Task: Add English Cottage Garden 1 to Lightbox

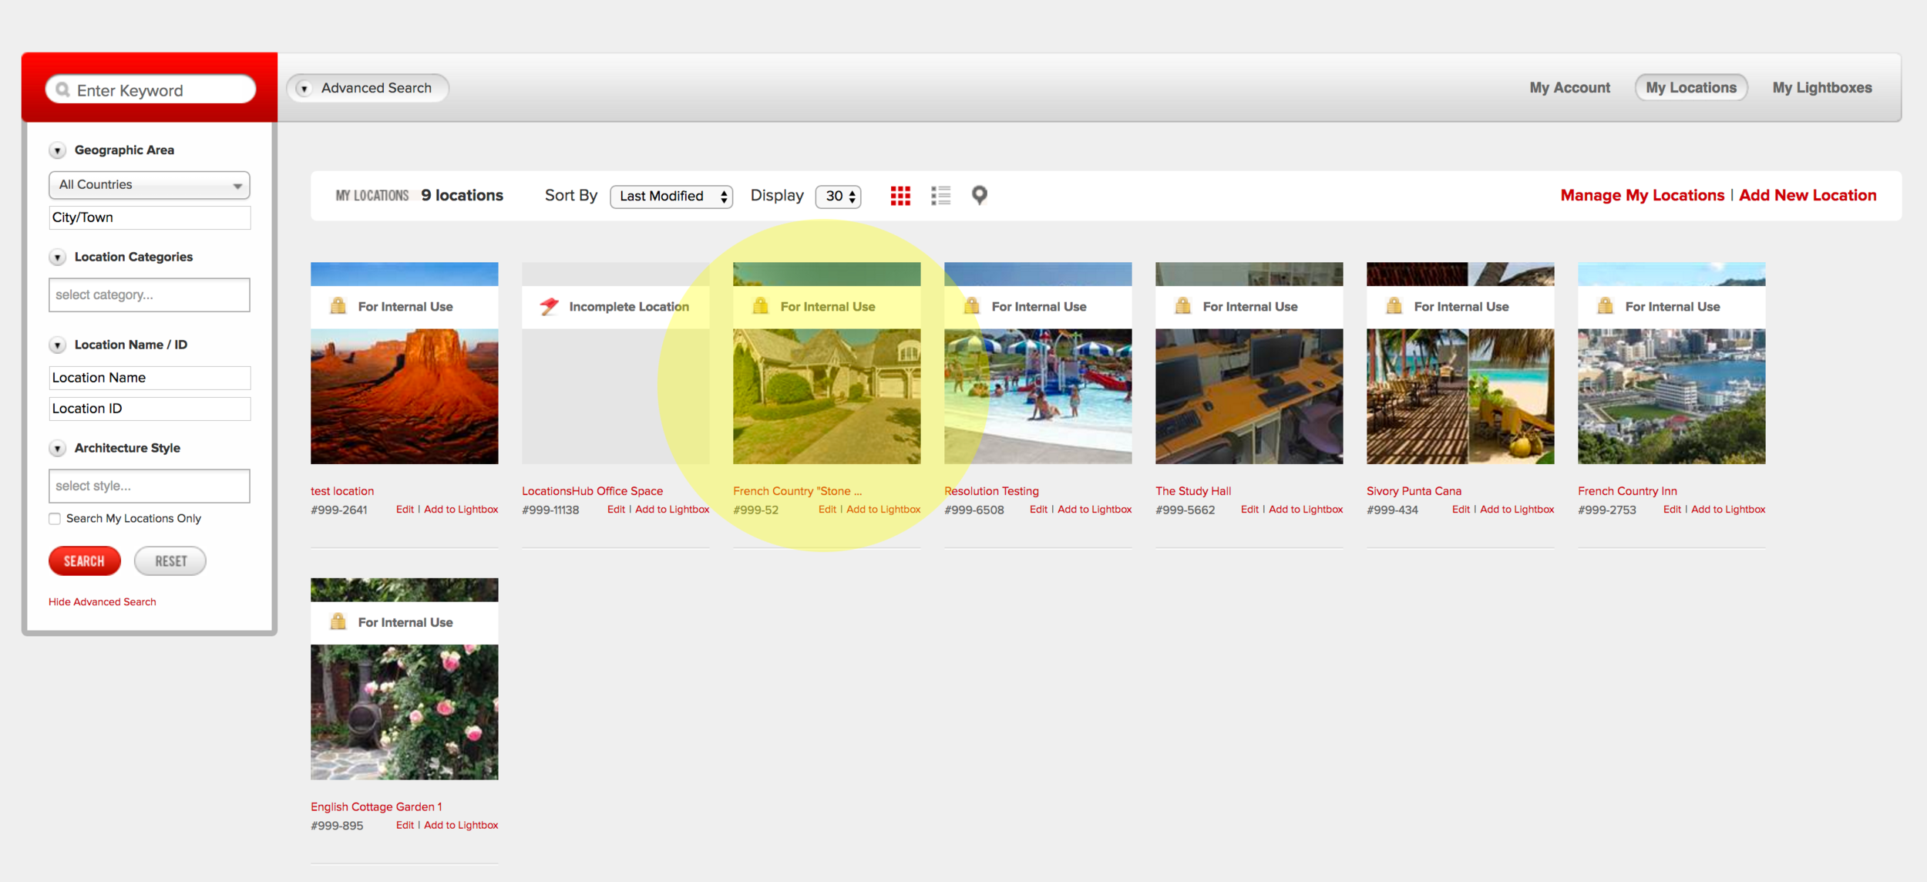Action: pyautogui.click(x=461, y=825)
